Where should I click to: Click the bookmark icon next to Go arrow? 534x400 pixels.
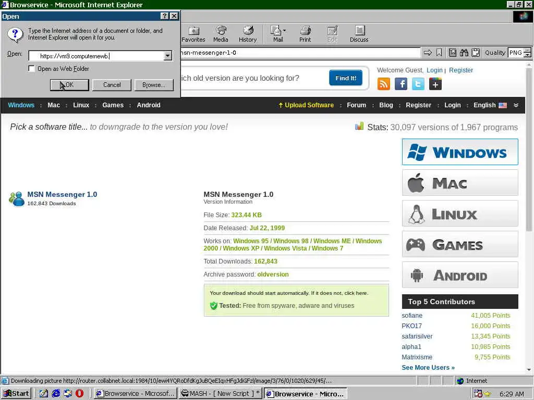tap(439, 53)
